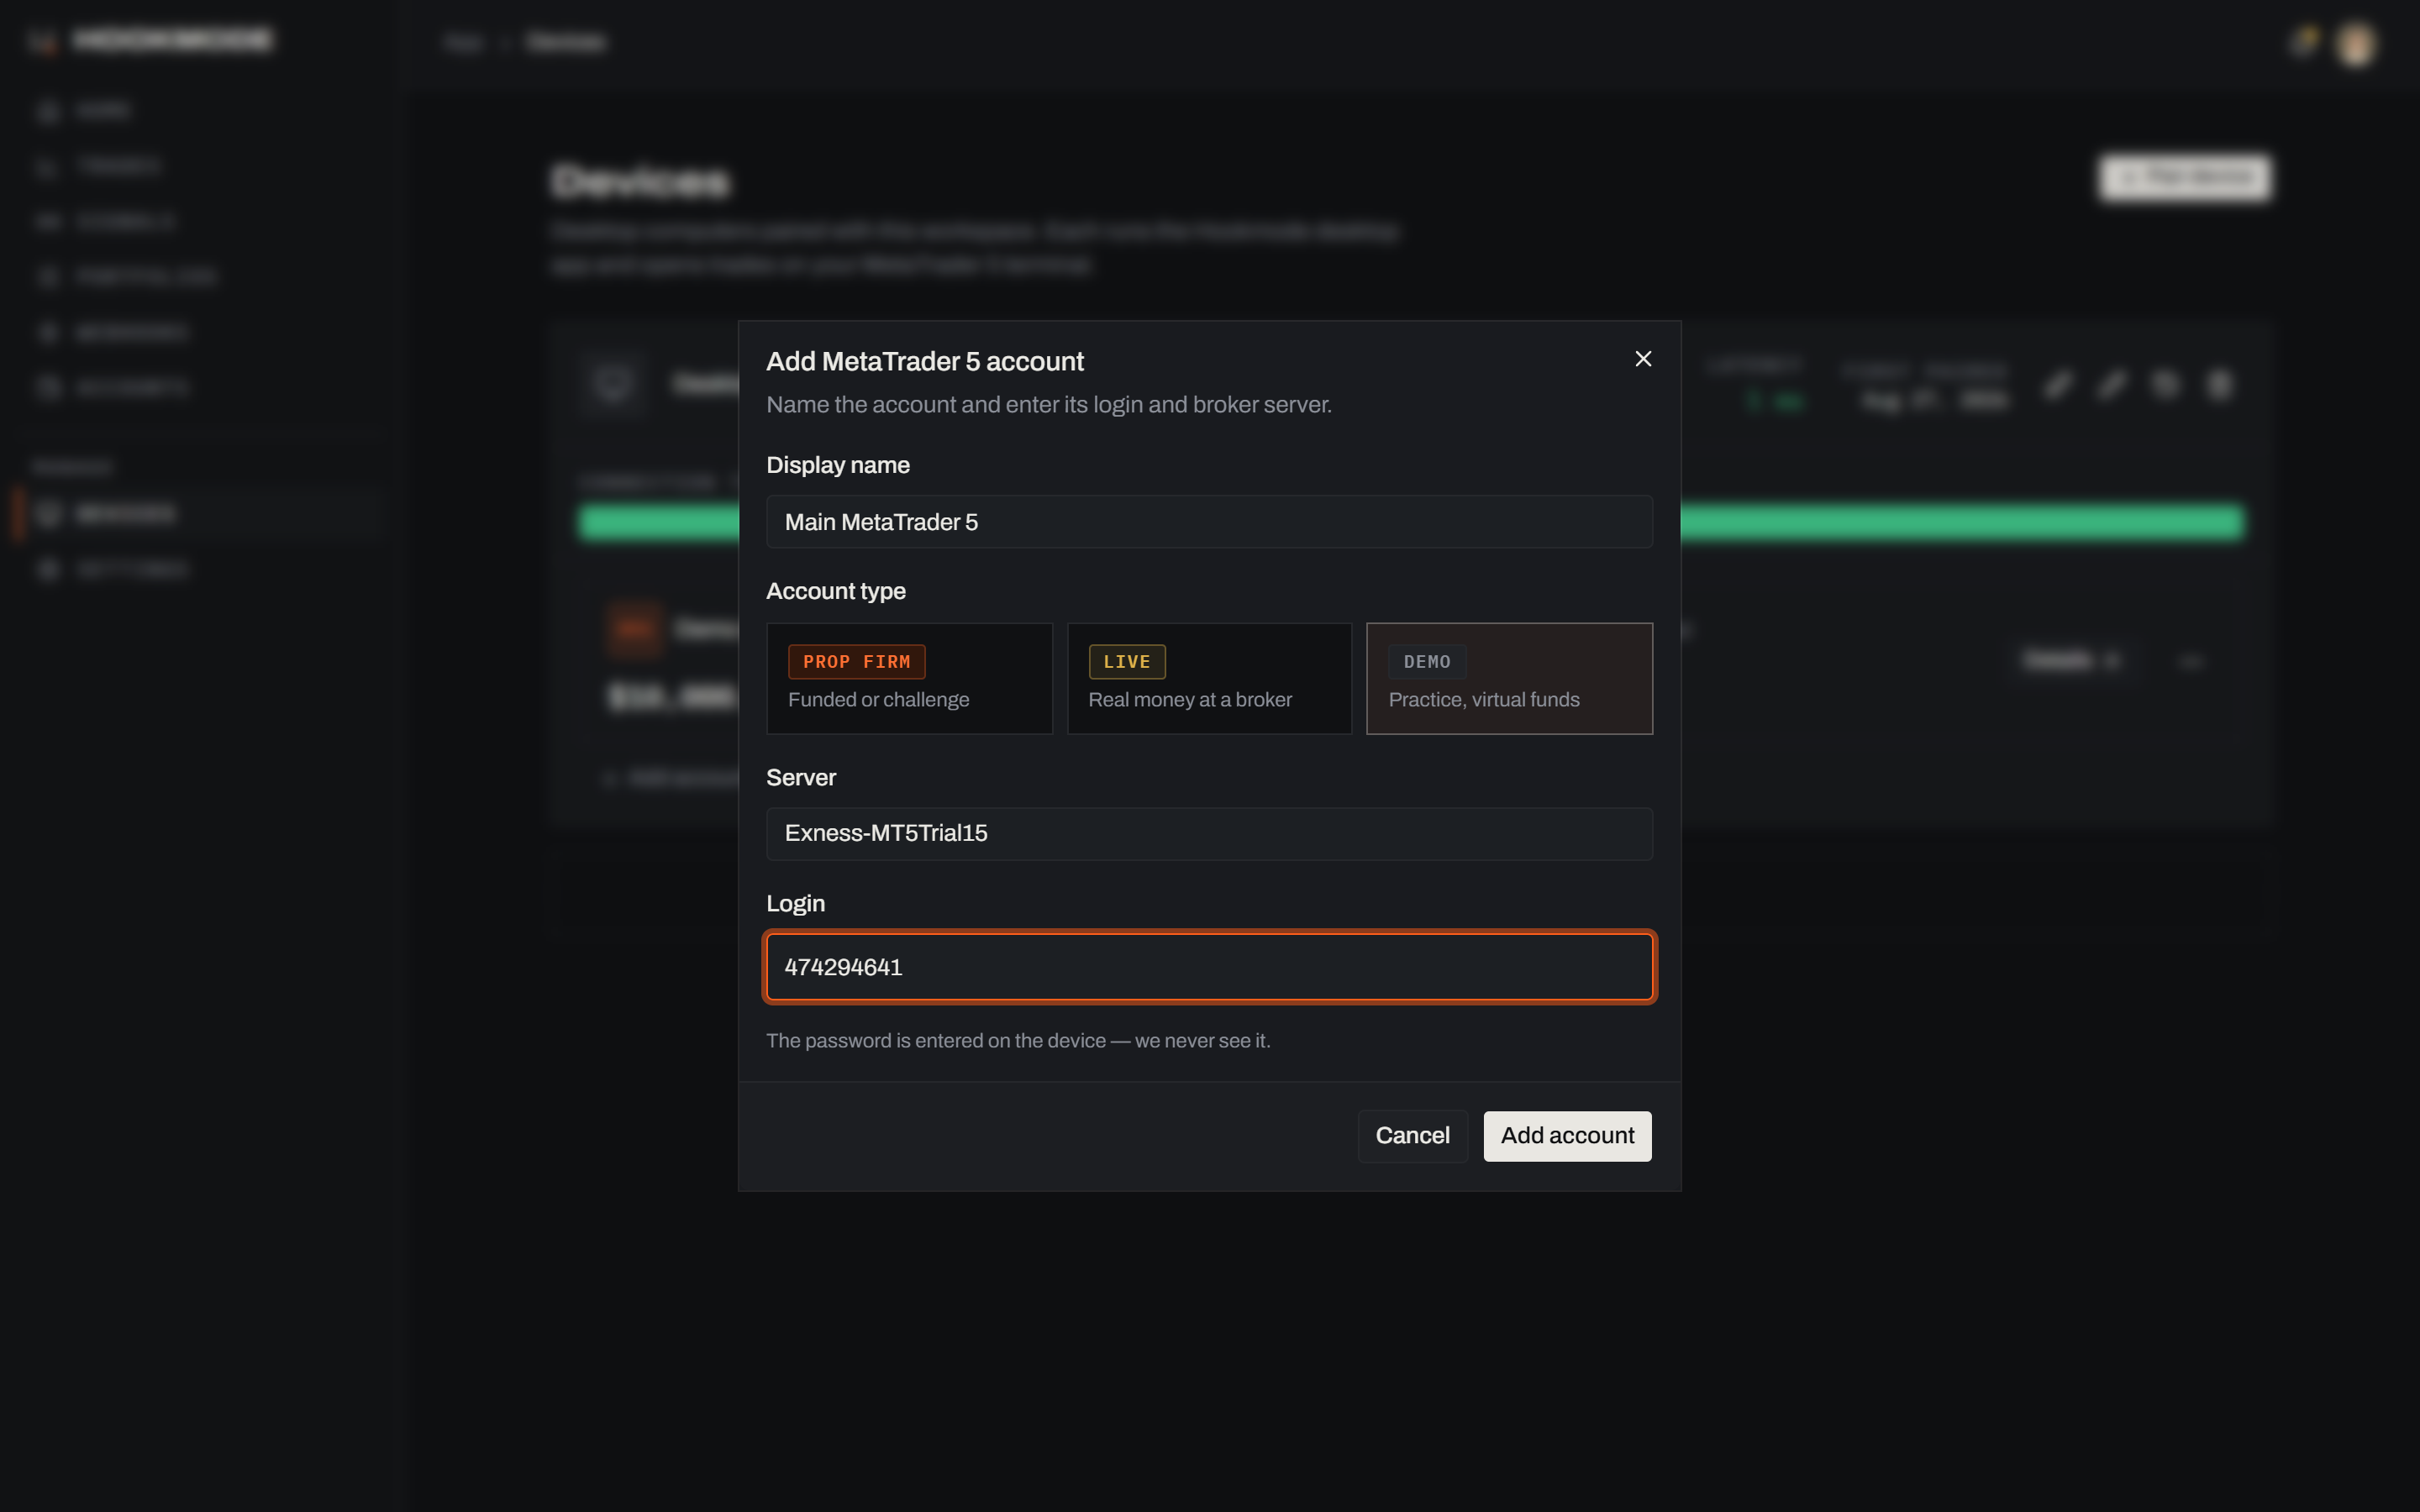
Task: Click the 'Account type' label
Action: click(x=836, y=591)
